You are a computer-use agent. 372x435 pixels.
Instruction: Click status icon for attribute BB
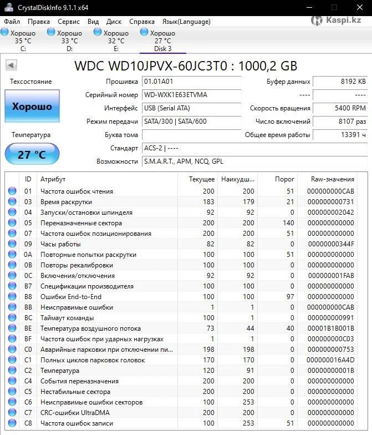tap(12, 307)
